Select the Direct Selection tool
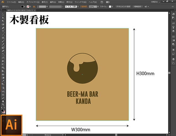 (3, 18)
